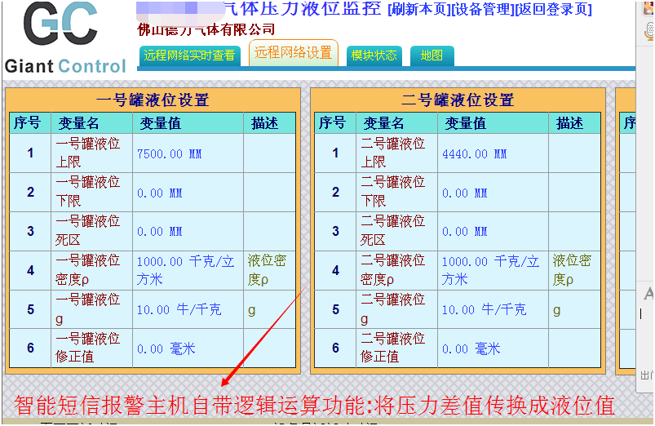Open the 远程网络实时查看 tab
The width and height of the screenshot is (655, 426).
[189, 55]
